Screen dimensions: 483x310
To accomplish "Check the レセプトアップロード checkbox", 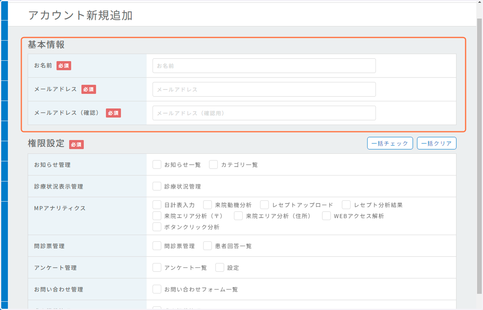I will pos(264,205).
